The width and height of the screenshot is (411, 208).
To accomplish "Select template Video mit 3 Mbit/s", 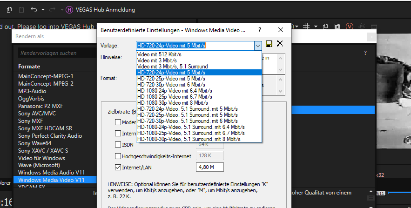I will pyautogui.click(x=199, y=60).
